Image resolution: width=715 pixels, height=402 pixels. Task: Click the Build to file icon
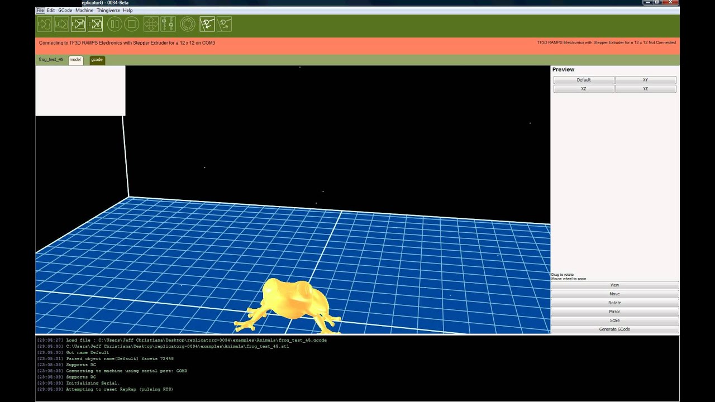pyautogui.click(x=78, y=24)
